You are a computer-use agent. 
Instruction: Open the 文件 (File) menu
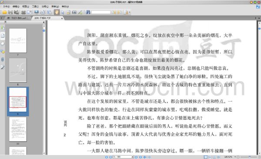click(x=7, y=7)
